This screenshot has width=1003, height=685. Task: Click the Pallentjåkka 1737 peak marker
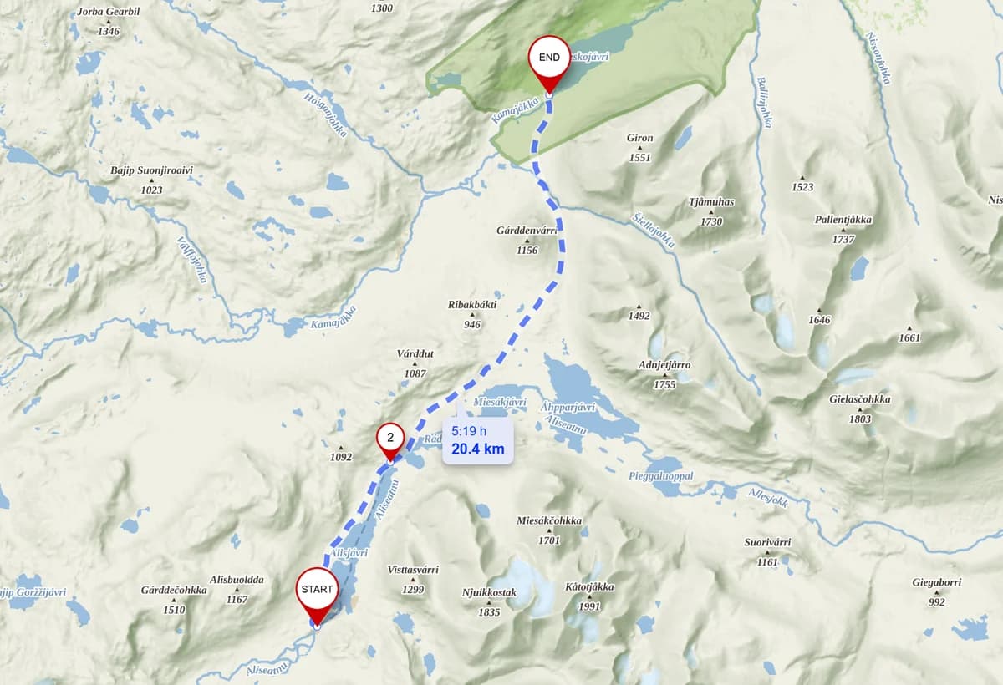[x=843, y=229]
